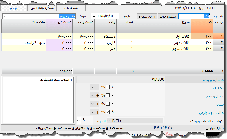Click the total price cell ۶۰۰,۰۰۰ in row ۱
This screenshot has width=227, height=139.
click(x=59, y=36)
